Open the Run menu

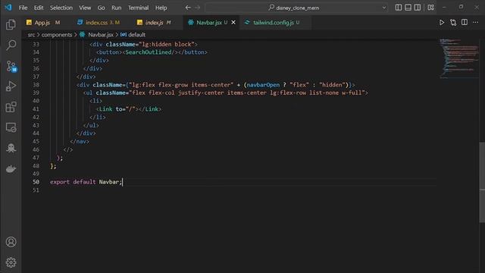[116, 8]
